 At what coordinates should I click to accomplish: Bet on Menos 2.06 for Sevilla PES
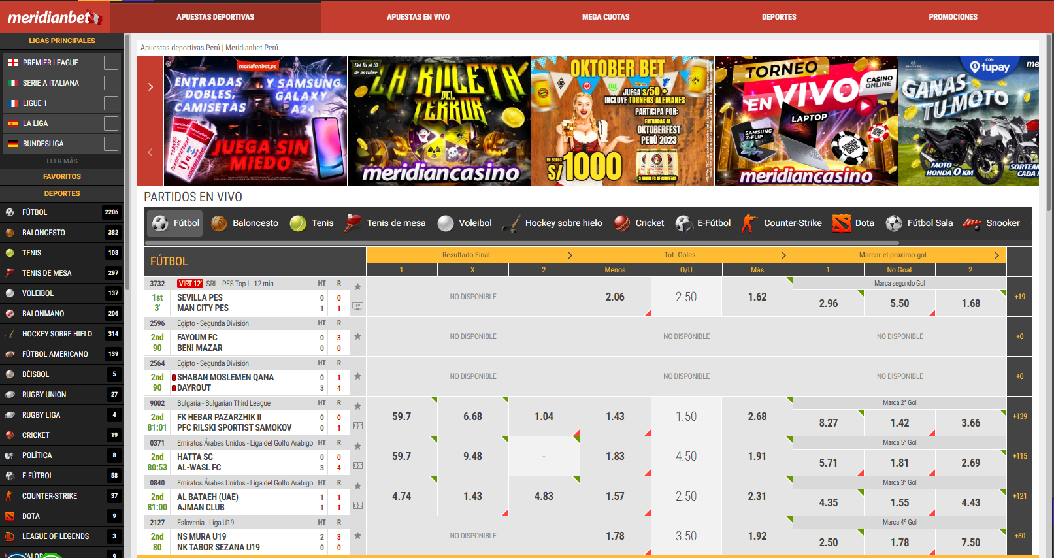(615, 297)
